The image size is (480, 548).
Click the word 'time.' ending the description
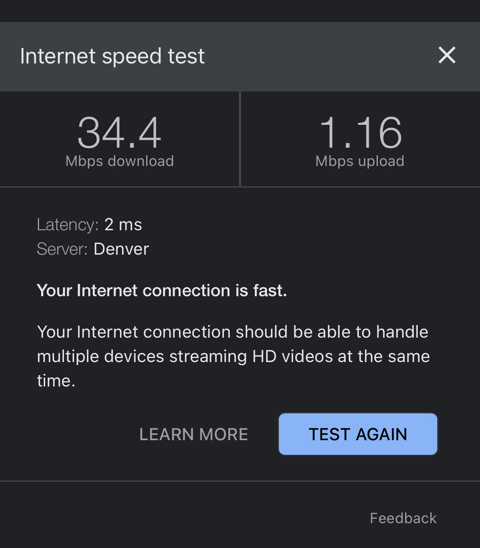click(x=56, y=381)
